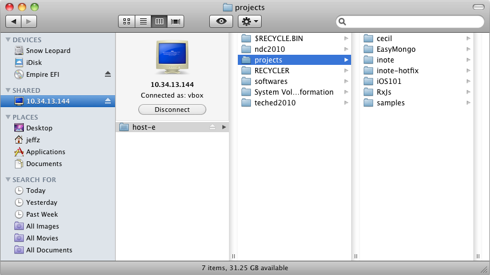Screen dimensions: 490x275
Task: Click 'Connected as: vbox' text
Action: click(x=172, y=95)
